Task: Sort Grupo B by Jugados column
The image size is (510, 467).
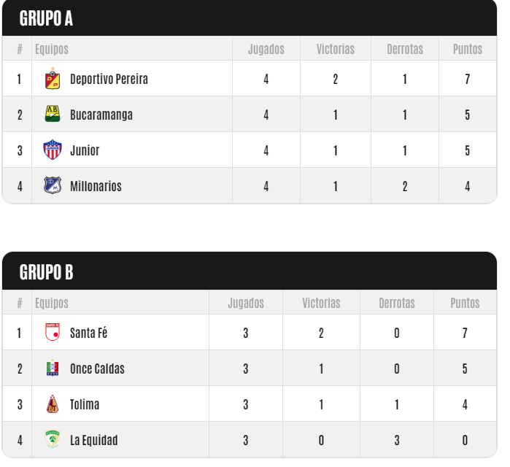Action: point(246,303)
